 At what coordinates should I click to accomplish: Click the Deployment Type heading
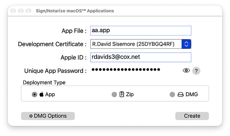(44, 83)
